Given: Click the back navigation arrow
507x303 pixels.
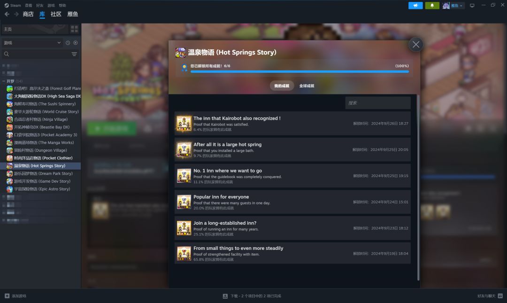Looking at the screenshot, I should 7,14.
